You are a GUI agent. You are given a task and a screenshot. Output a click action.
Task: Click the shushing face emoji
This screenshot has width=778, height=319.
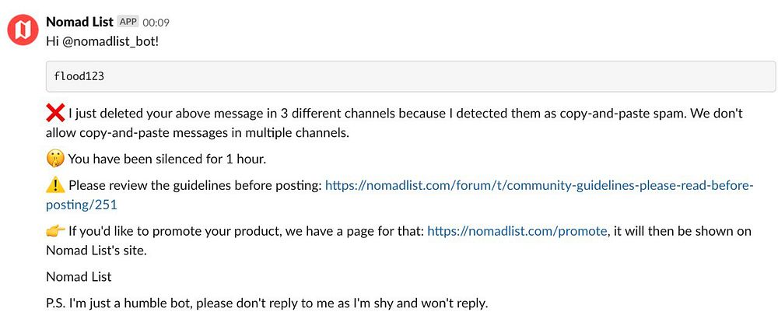(55, 159)
